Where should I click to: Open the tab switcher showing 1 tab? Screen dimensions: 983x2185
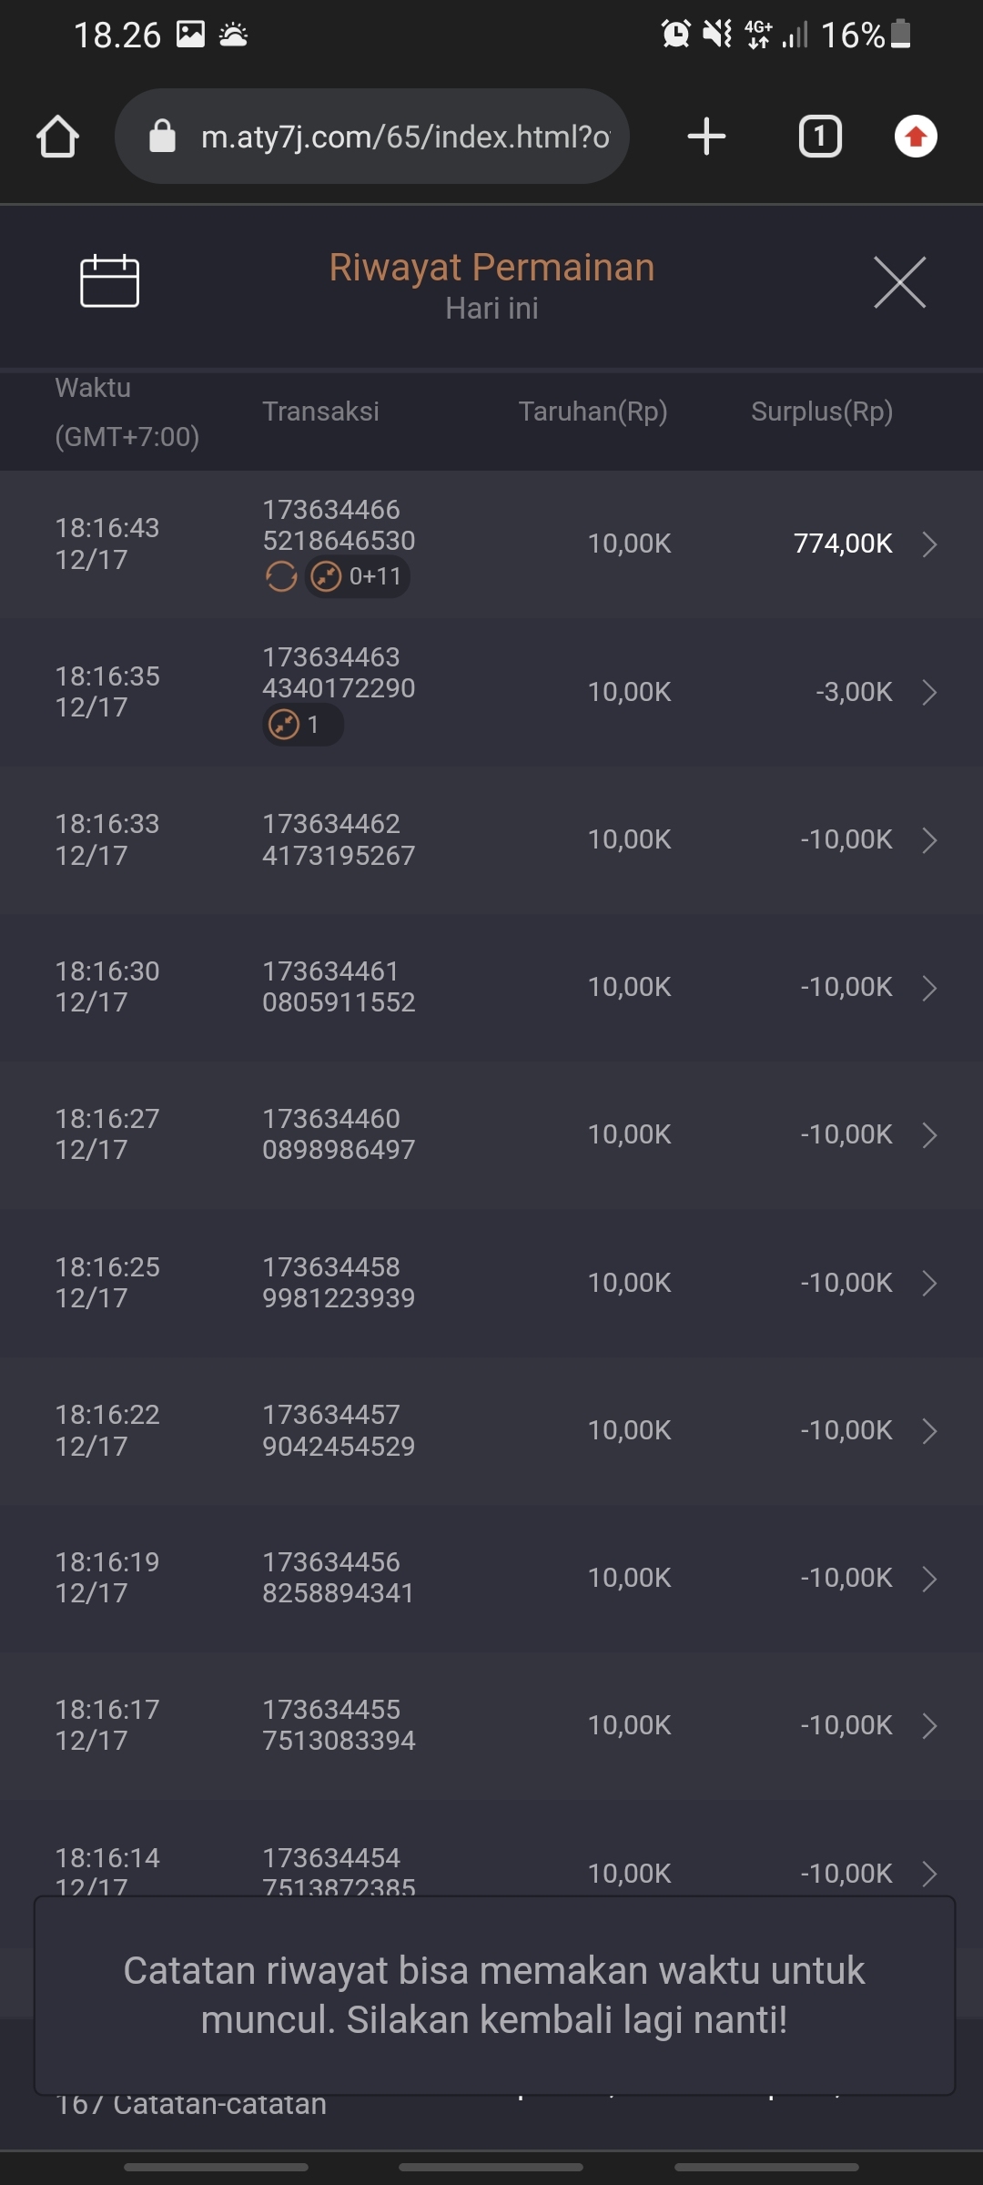(819, 137)
